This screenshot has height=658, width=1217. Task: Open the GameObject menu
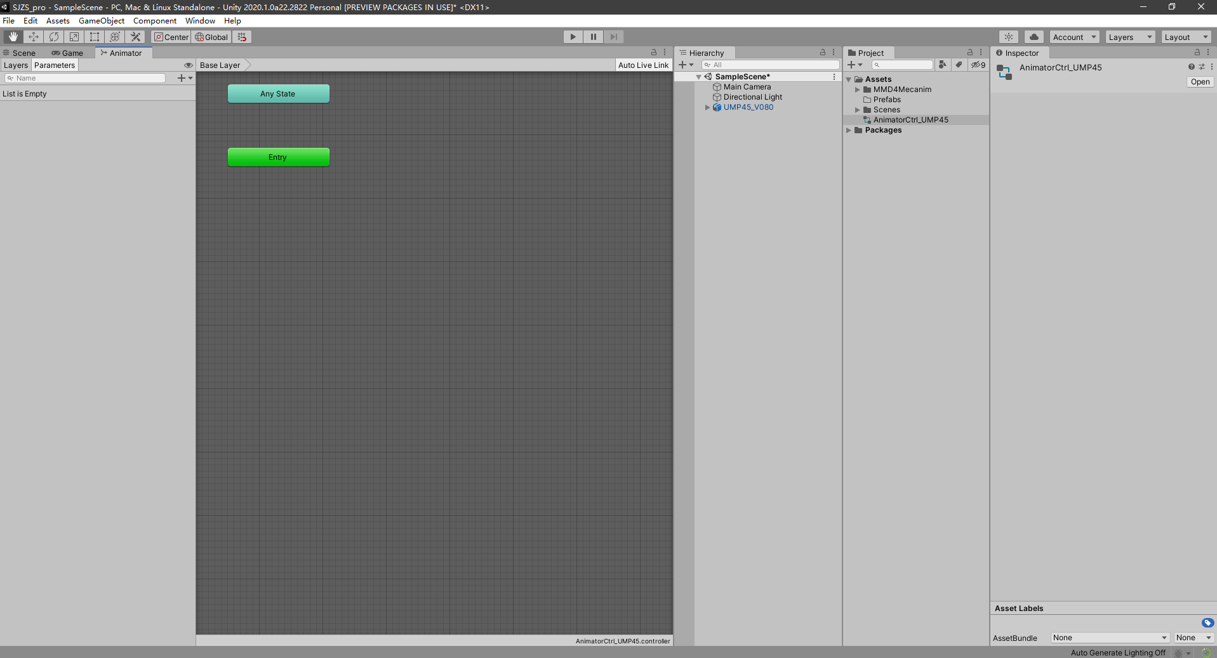(101, 21)
